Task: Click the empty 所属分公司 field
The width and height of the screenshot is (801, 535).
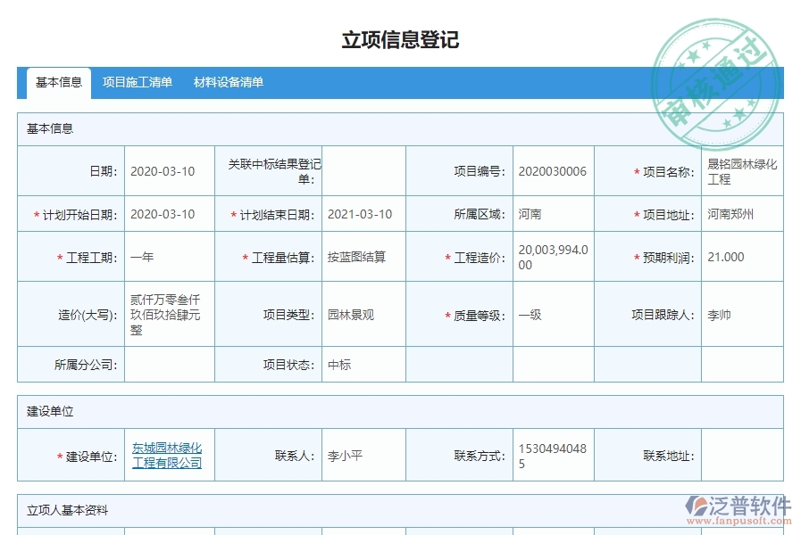Action: [x=166, y=364]
